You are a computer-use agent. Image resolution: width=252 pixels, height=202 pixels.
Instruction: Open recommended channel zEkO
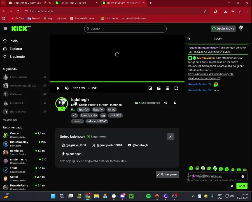coord(25,170)
